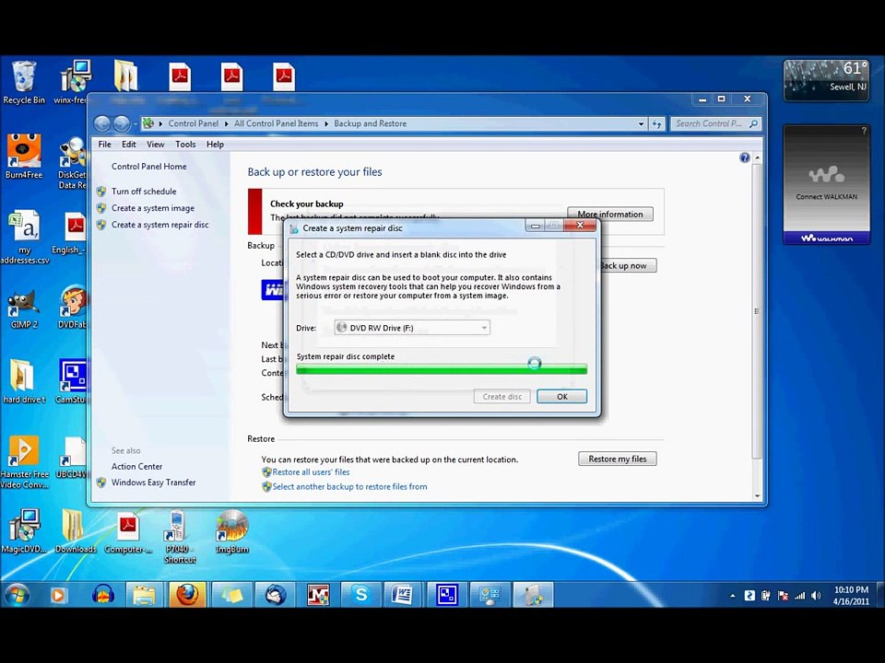This screenshot has height=663, width=885.
Task: Click Turn off schedule link
Action: 144,192
